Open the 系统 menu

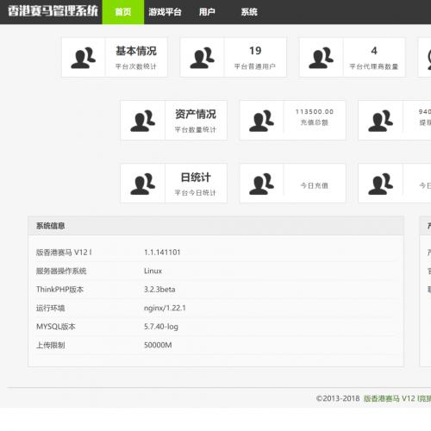pyautogui.click(x=249, y=12)
